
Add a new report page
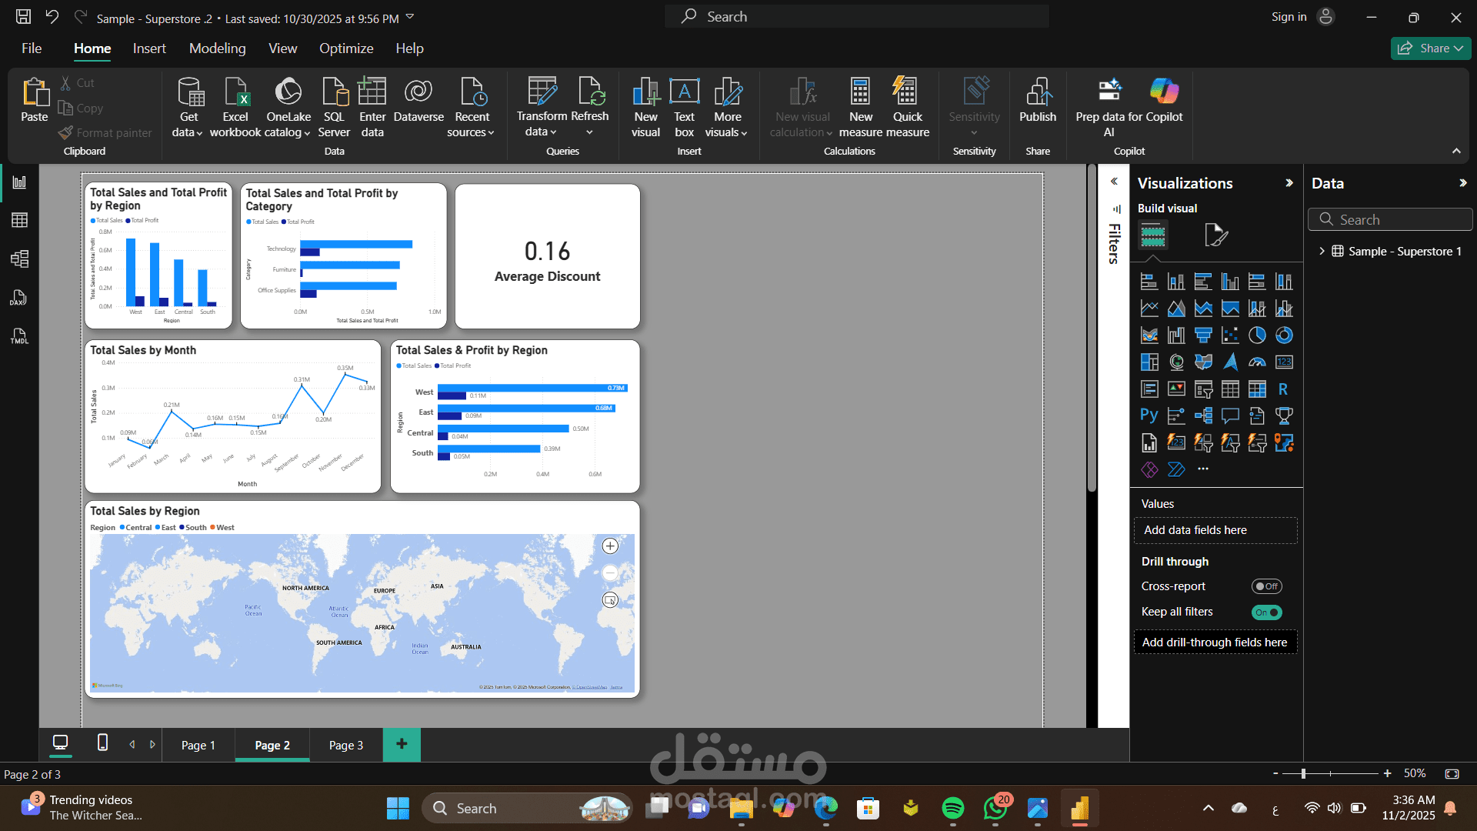click(402, 744)
